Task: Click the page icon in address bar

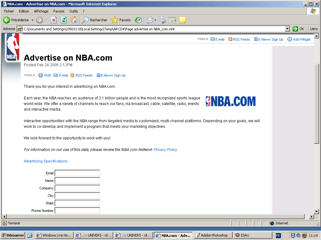Action: pos(20,29)
